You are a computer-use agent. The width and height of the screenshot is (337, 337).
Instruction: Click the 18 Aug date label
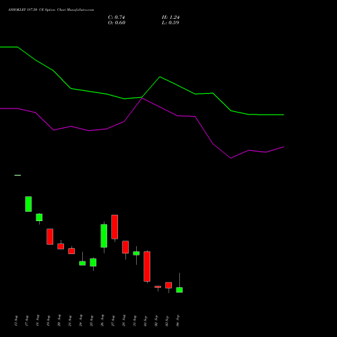[x=38, y=321]
